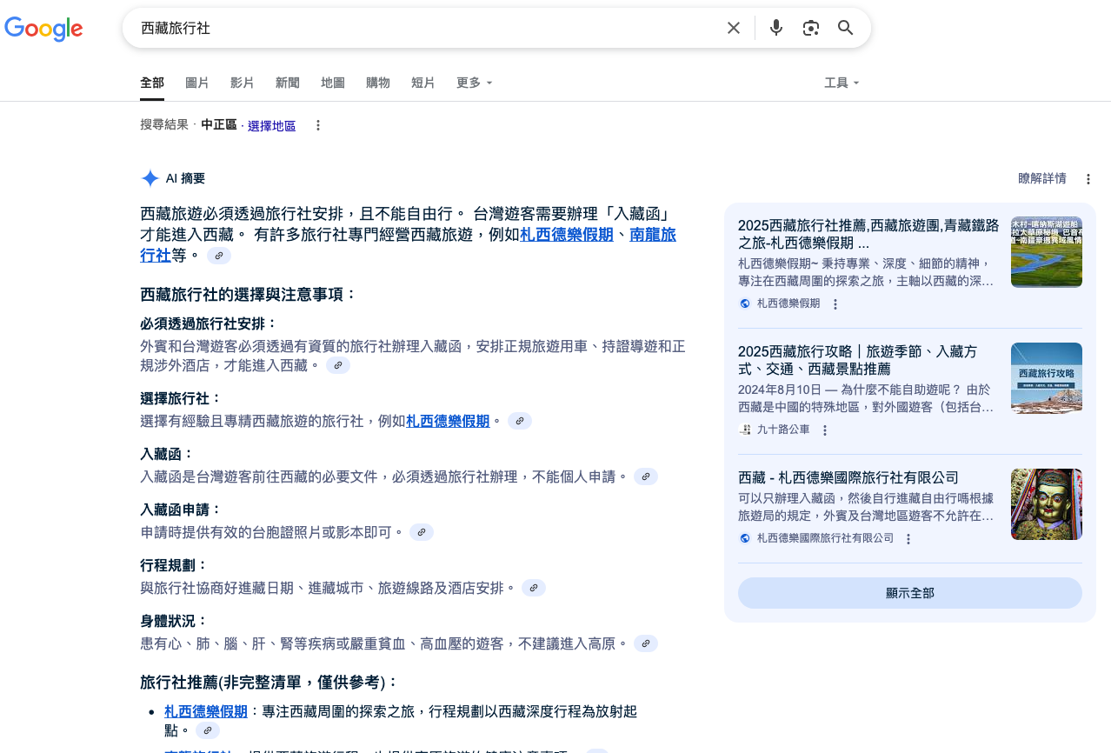
Task: Open the 2025西藏旅行社推薦 result title
Action: 868,234
